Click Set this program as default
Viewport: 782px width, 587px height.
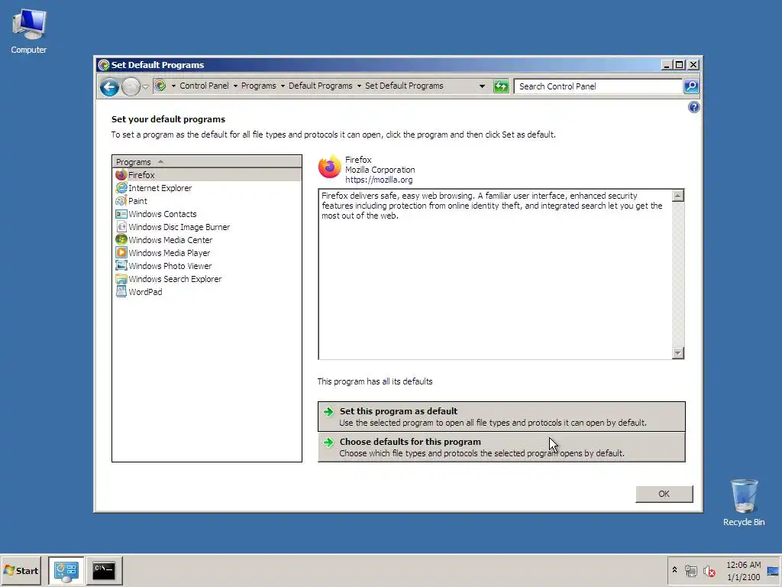(x=501, y=417)
